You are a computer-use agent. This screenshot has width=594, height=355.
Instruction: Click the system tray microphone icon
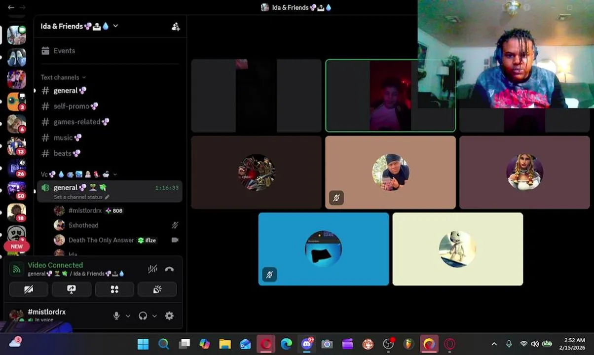[509, 344]
